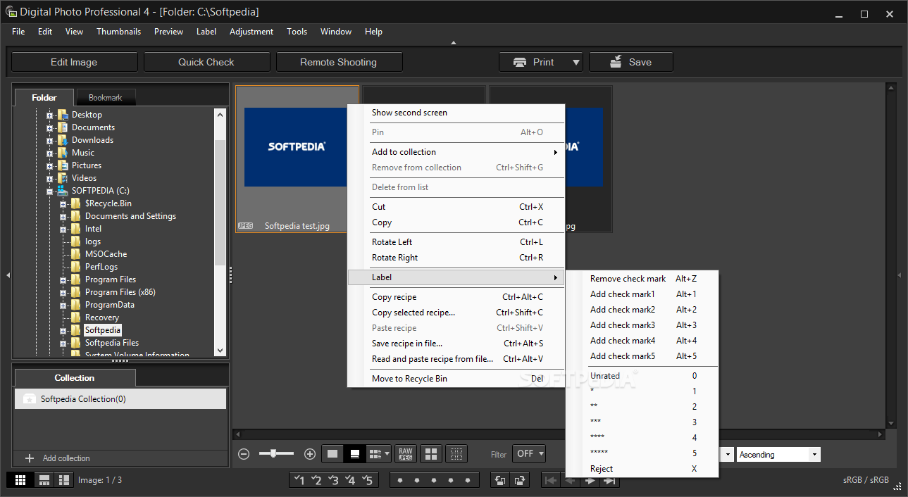Open the thumbnail list display dropdown
908x497 pixels.
click(379, 454)
